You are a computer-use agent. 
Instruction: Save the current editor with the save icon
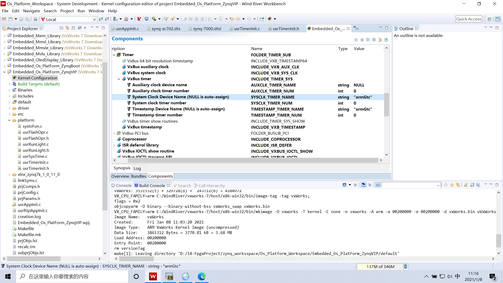pyautogui.click(x=21, y=19)
